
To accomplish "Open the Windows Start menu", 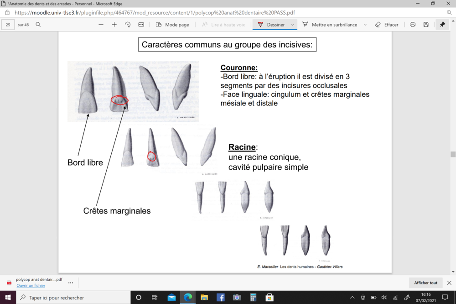I will point(7,297).
